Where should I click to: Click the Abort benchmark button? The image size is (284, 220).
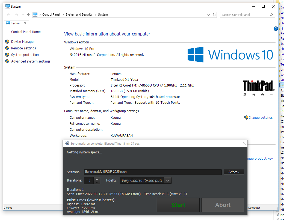click(223, 205)
